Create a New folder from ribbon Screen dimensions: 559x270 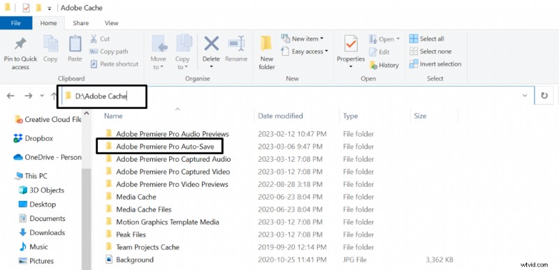point(267,52)
